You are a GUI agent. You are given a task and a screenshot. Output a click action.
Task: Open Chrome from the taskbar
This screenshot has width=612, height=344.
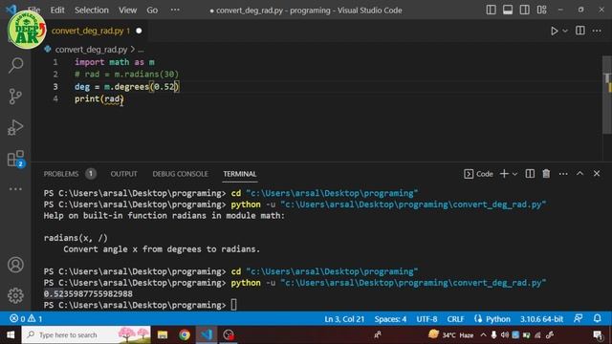(185, 335)
